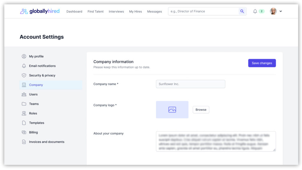Click the Invoices and documents icon
This screenshot has height=170, width=302.
pyautogui.click(x=24, y=142)
